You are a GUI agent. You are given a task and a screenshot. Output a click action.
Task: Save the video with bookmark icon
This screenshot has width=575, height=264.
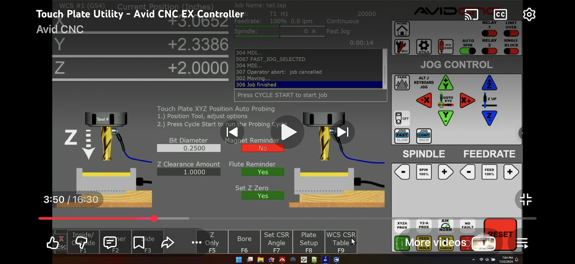click(139, 242)
